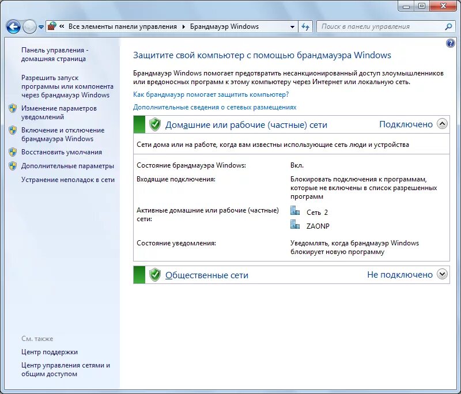The height and width of the screenshot is (394, 461).
Task: Open 'Устранение неполадок в сети' link
Action: [68, 180]
